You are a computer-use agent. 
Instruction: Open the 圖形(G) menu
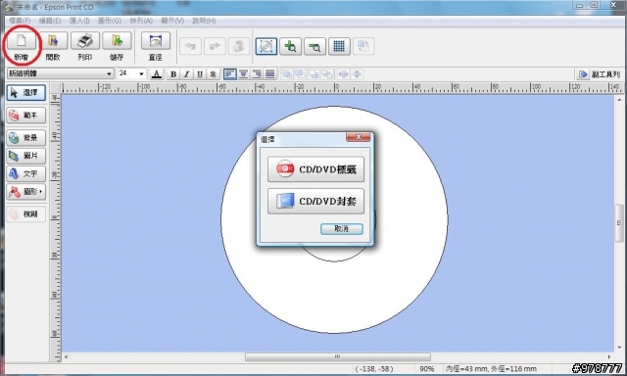click(x=110, y=21)
